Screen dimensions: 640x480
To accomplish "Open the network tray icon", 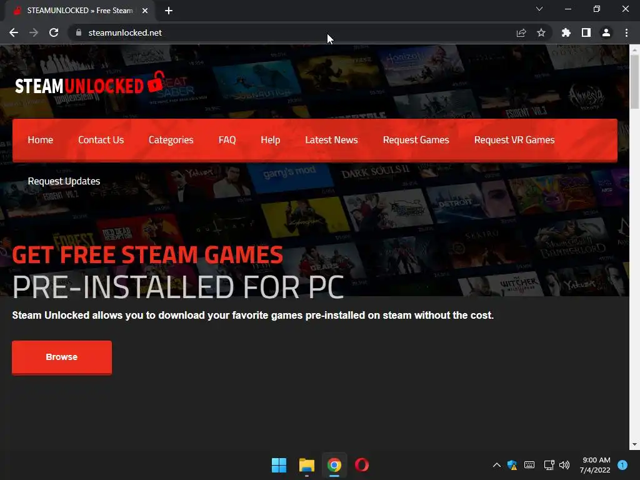I will click(549, 465).
